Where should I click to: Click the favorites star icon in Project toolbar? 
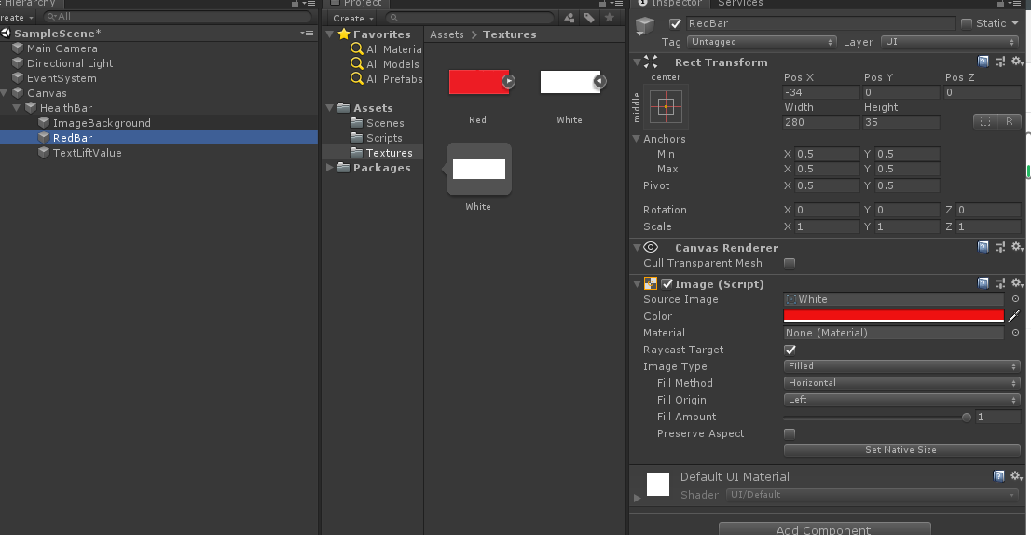(x=610, y=18)
